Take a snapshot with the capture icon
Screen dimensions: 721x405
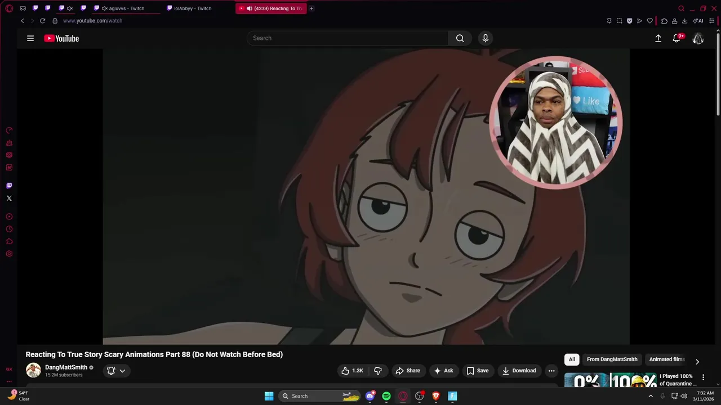(619, 21)
